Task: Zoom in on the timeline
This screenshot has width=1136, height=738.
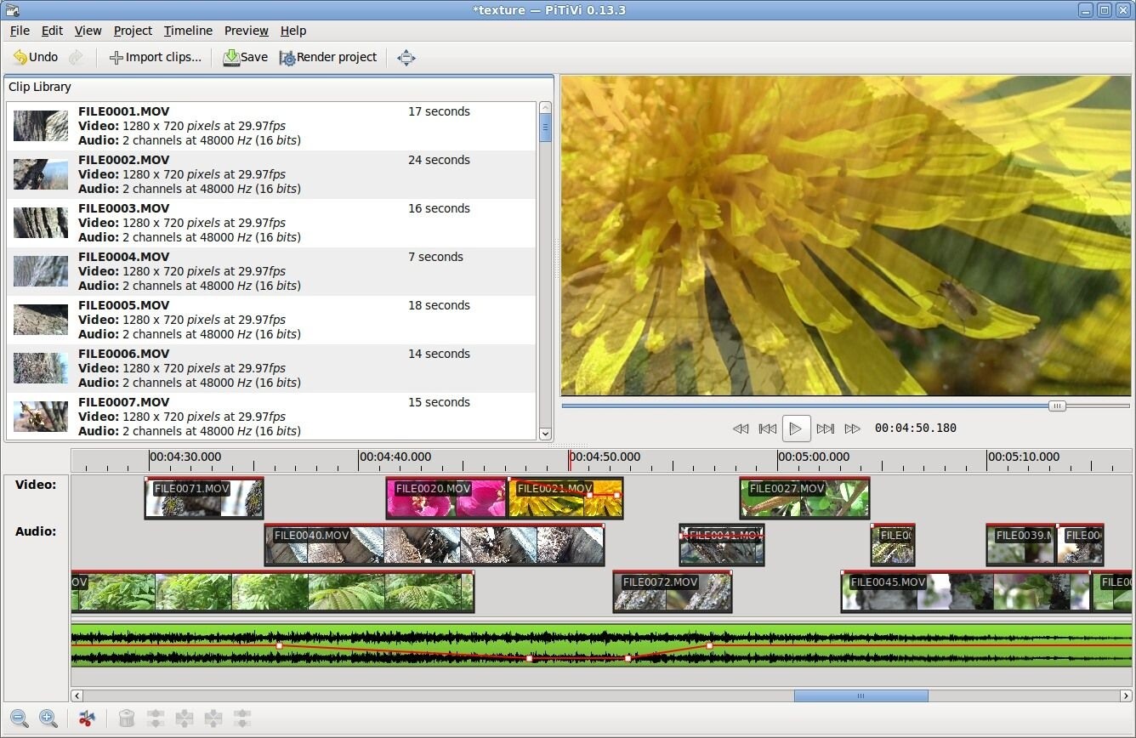Action: (48, 718)
